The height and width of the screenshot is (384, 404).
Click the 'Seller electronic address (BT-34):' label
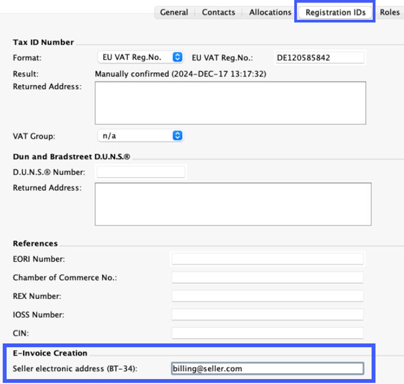[75, 369]
